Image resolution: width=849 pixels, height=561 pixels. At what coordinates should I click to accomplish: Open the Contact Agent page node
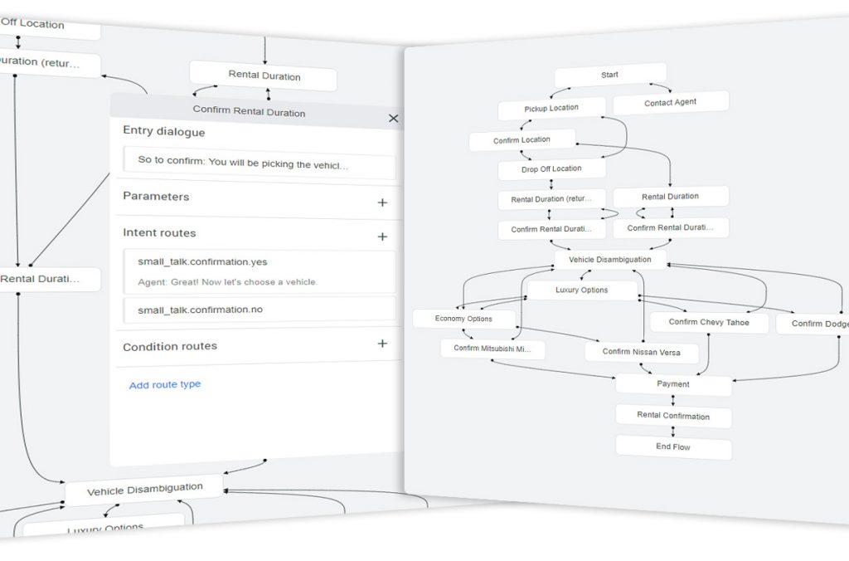coord(671,103)
